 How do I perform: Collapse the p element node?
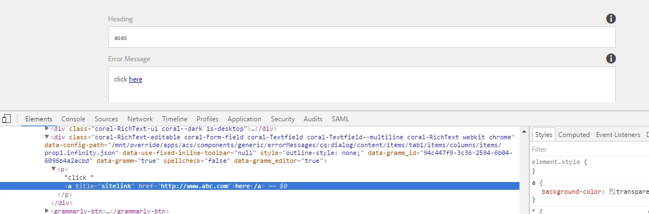(x=54, y=169)
